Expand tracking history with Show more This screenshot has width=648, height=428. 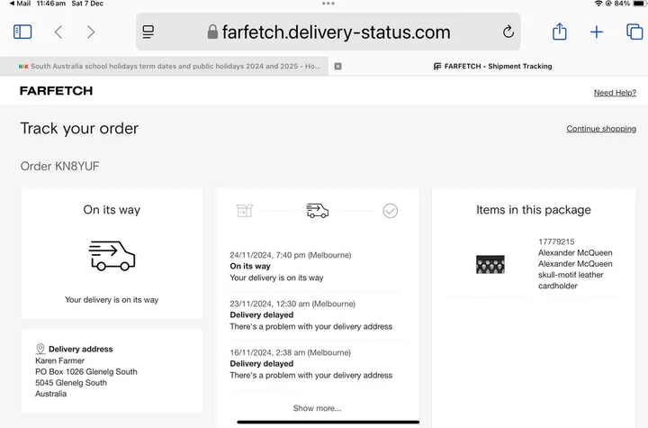point(317,408)
